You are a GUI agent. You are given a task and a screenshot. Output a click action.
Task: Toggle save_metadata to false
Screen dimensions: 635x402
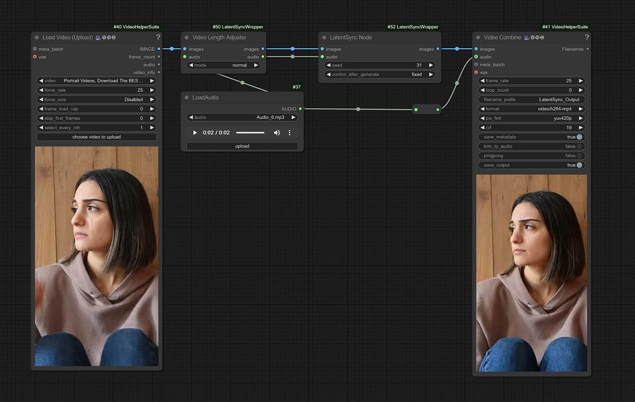579,136
